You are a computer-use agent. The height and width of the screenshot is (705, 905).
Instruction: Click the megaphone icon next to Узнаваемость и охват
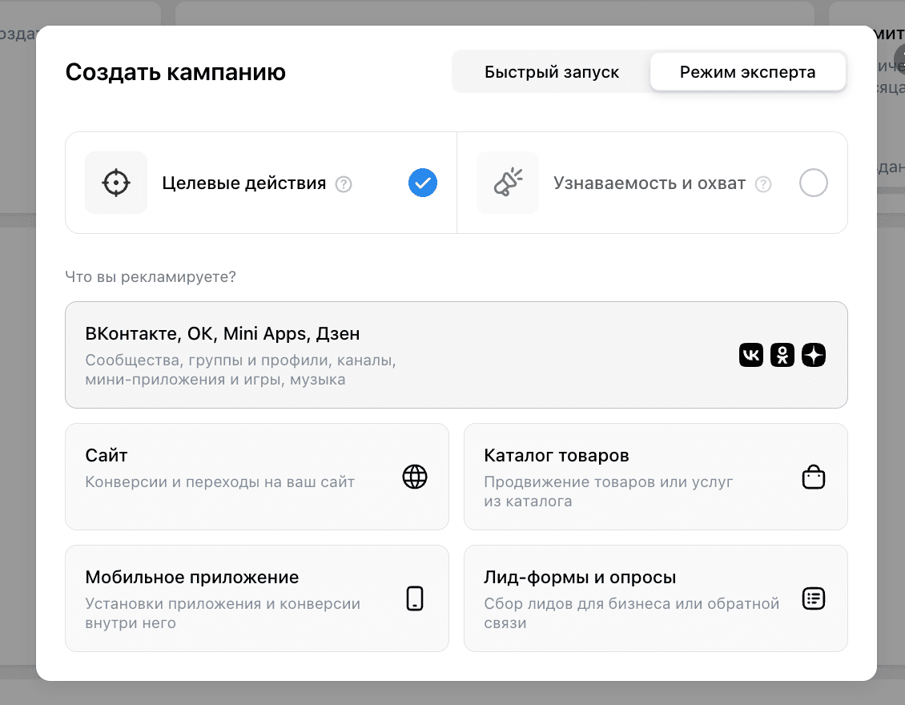(508, 183)
